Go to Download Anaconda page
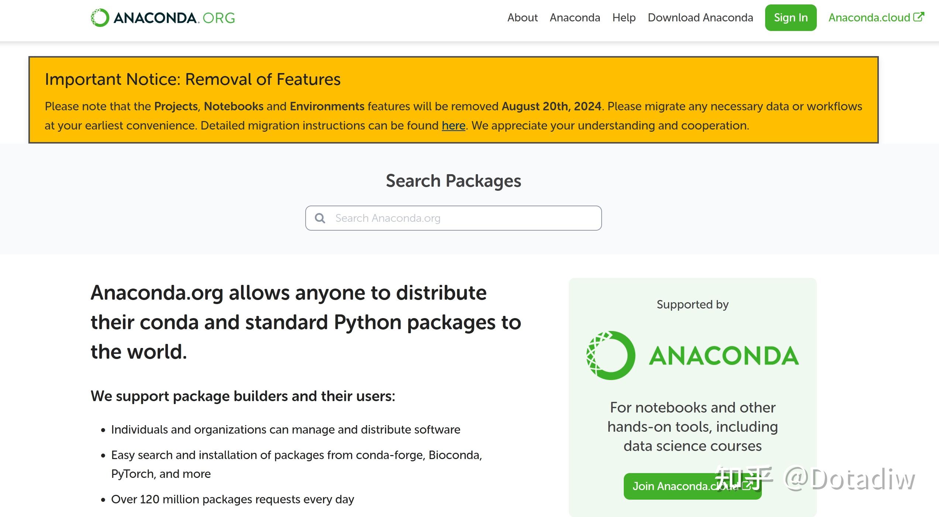Screen dimensions: 939x517 click(x=700, y=18)
